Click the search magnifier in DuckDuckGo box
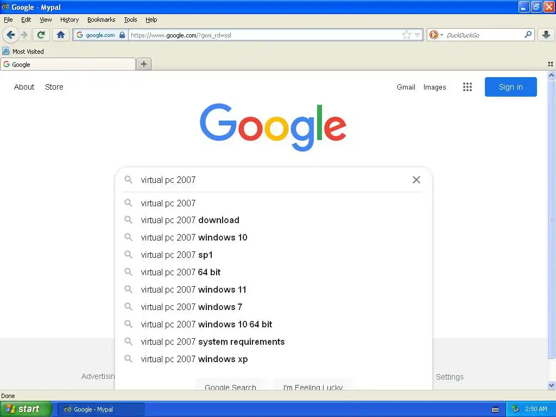This screenshot has width=556, height=417. [x=528, y=34]
